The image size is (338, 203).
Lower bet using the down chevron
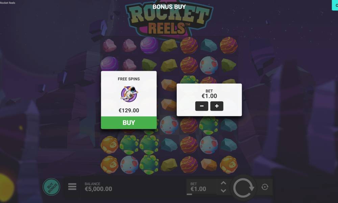point(223,191)
